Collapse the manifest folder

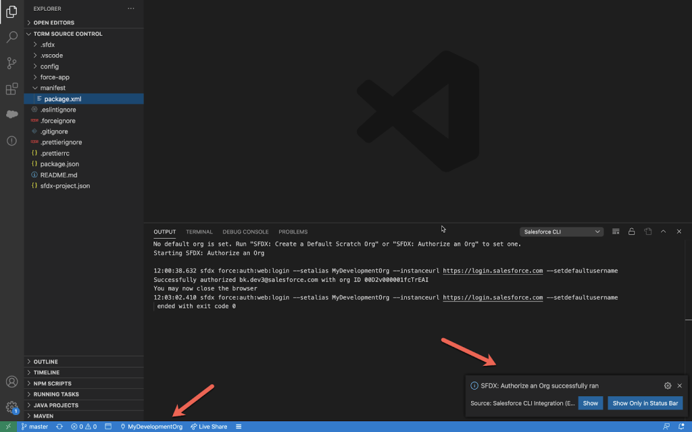pos(52,88)
